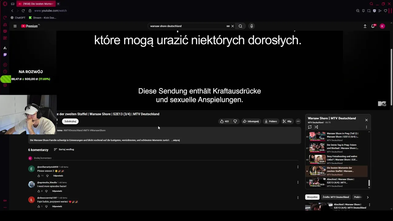Play Abschied playlist item number 70

pos(337,182)
